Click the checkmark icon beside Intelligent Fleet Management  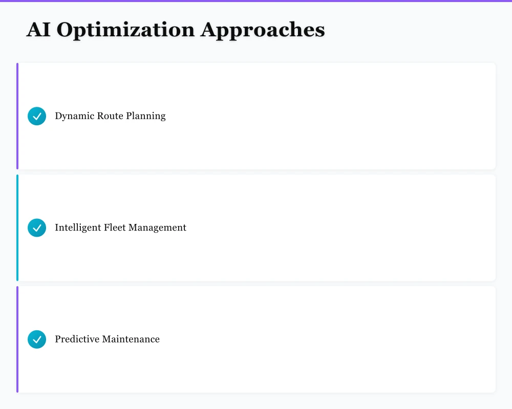(36, 228)
